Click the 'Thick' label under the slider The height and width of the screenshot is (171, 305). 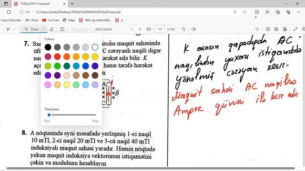pyautogui.click(x=95, y=121)
